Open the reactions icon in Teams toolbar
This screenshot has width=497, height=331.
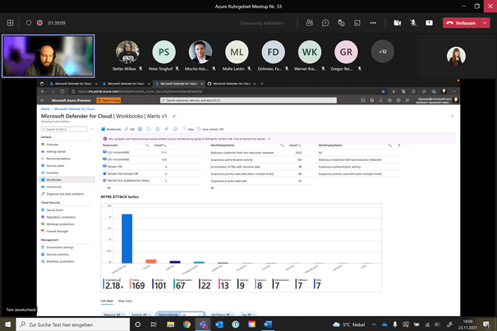point(341,23)
